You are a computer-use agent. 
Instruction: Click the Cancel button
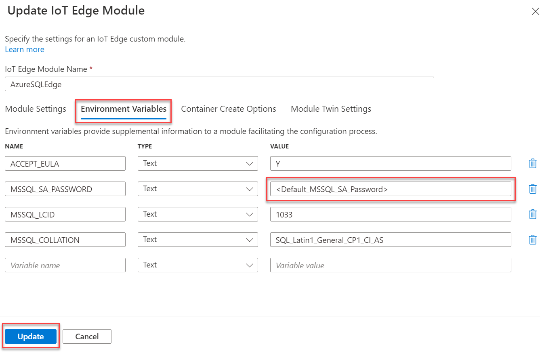coord(87,336)
